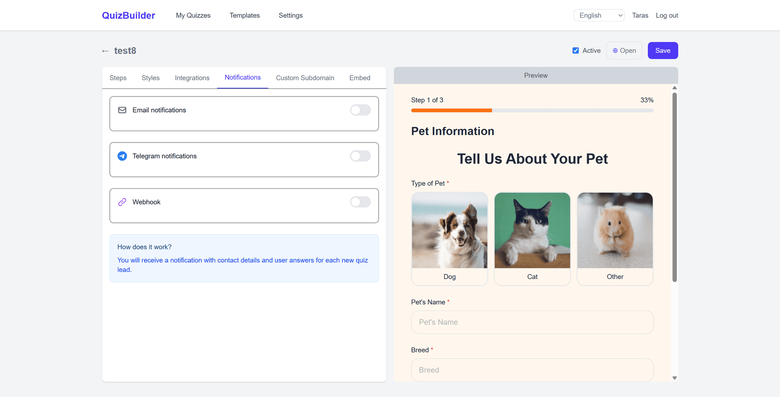
Task: Select the Cat image option
Action: [x=532, y=239]
